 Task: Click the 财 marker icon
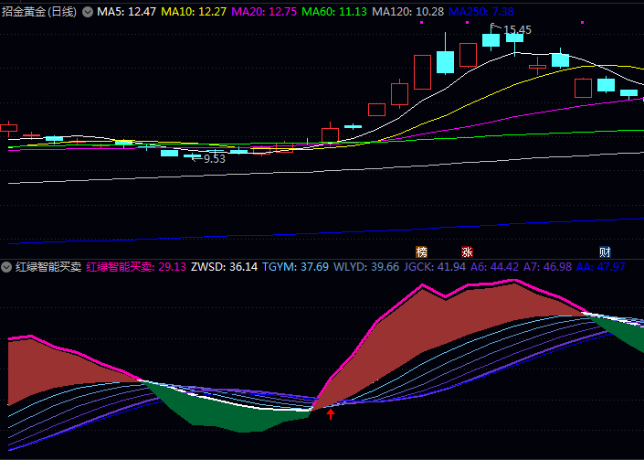click(605, 252)
